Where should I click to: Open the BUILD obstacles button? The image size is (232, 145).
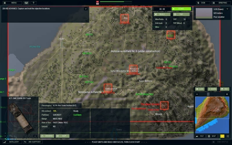click(162, 14)
